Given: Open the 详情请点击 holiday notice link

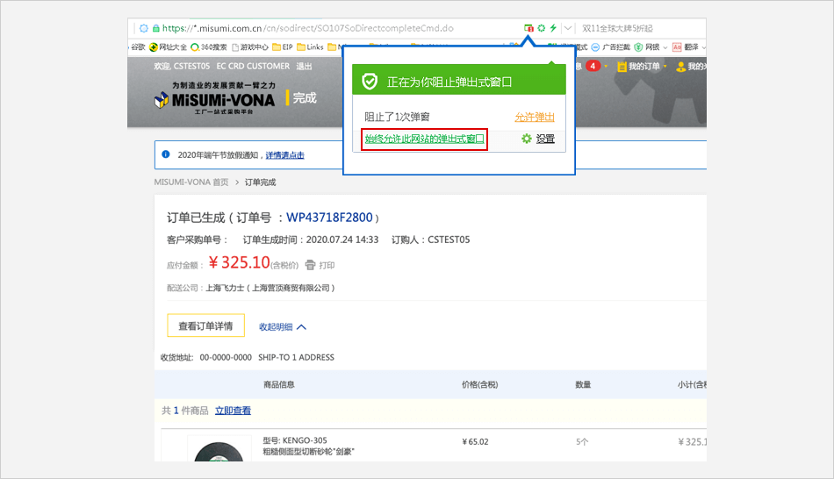Looking at the screenshot, I should point(284,155).
